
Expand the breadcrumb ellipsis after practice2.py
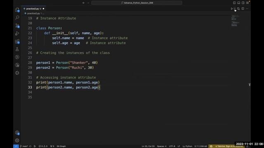coord(43,14)
